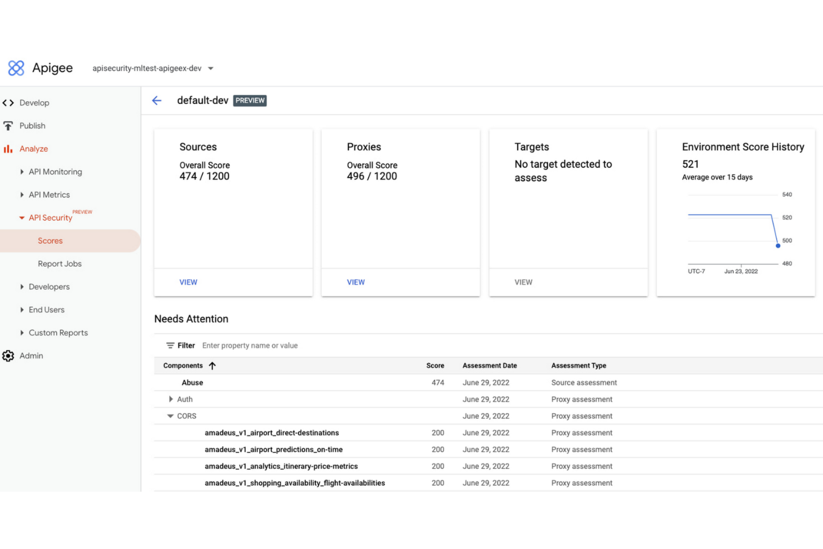Image resolution: width=823 pixels, height=549 pixels.
Task: Click the data point on score history chart
Action: pos(778,246)
